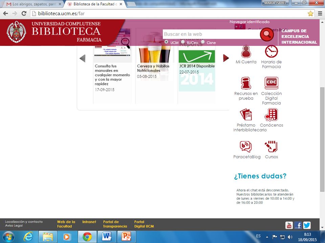Image resolution: width=325 pixels, height=243 pixels.
Task: Close the Biblioteca de la Facultad tab
Action: [121, 4]
